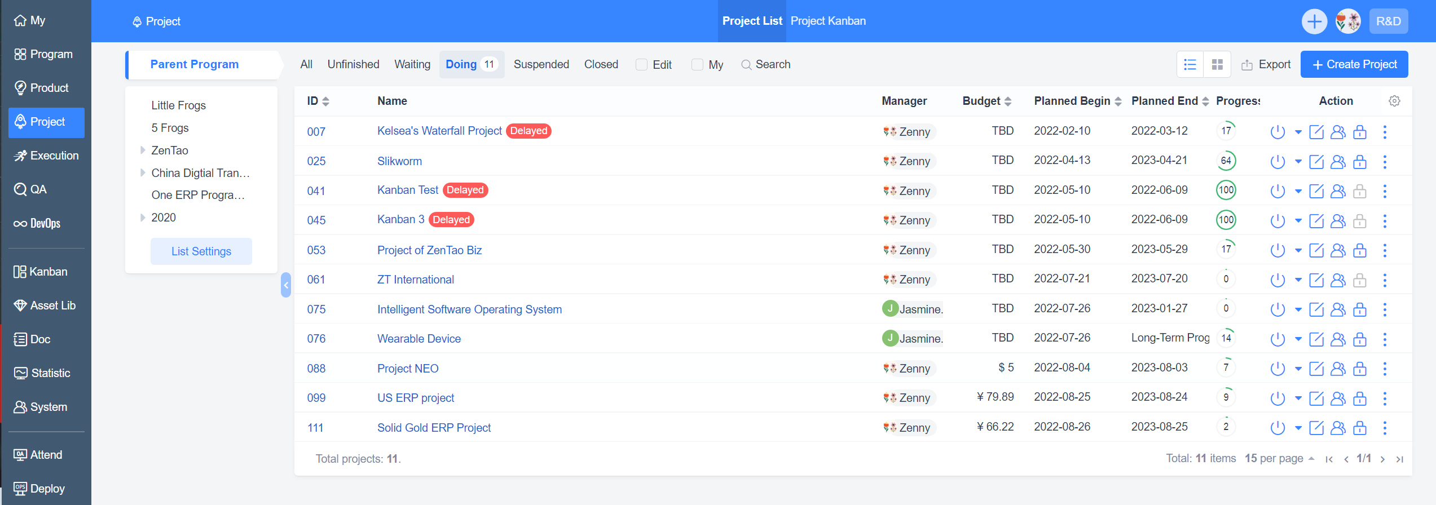
Task: Click the round plus icon in header
Action: pyautogui.click(x=1314, y=21)
